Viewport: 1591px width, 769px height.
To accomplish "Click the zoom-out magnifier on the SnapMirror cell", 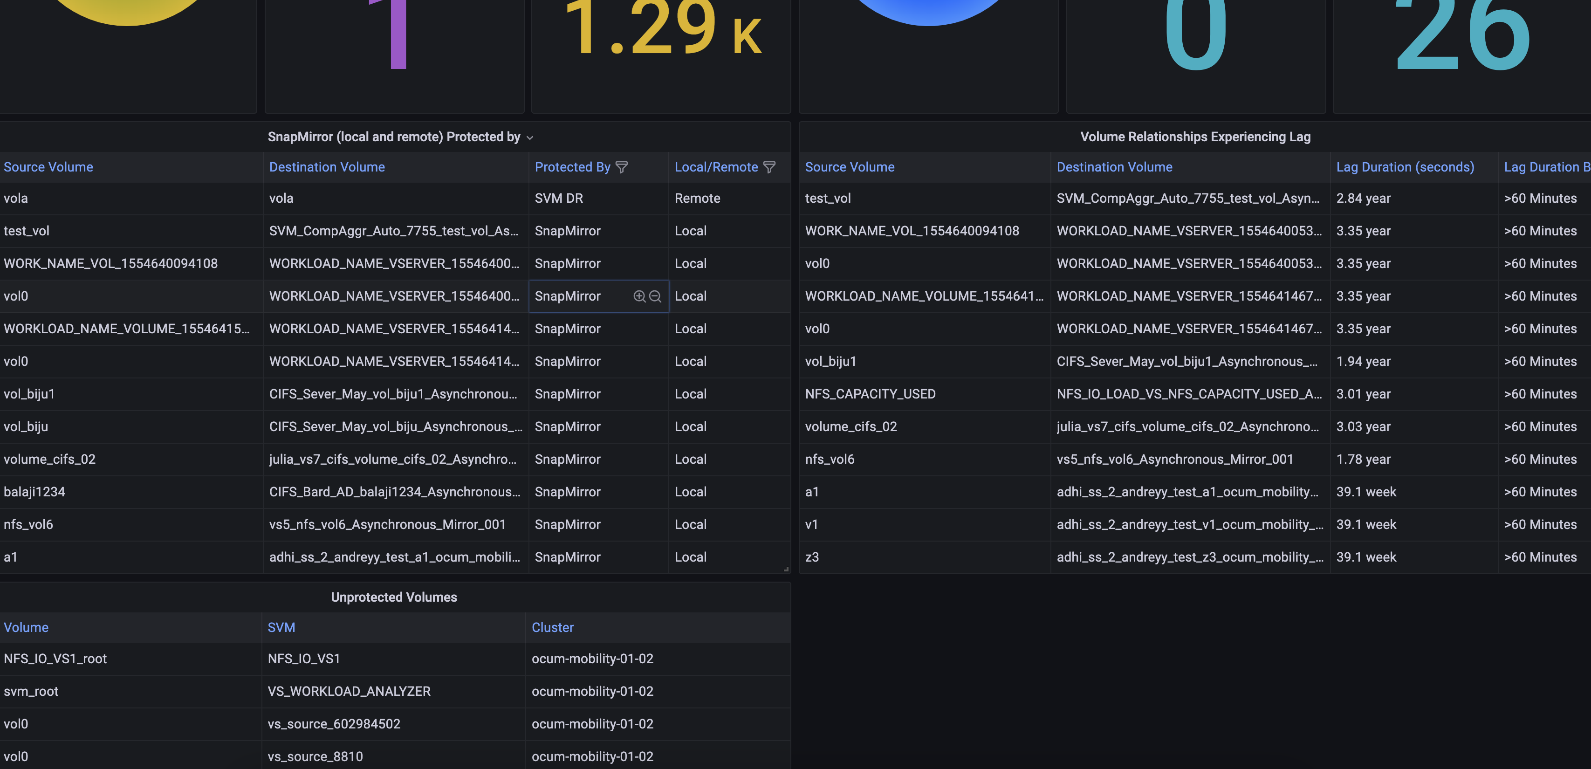I will 655,296.
